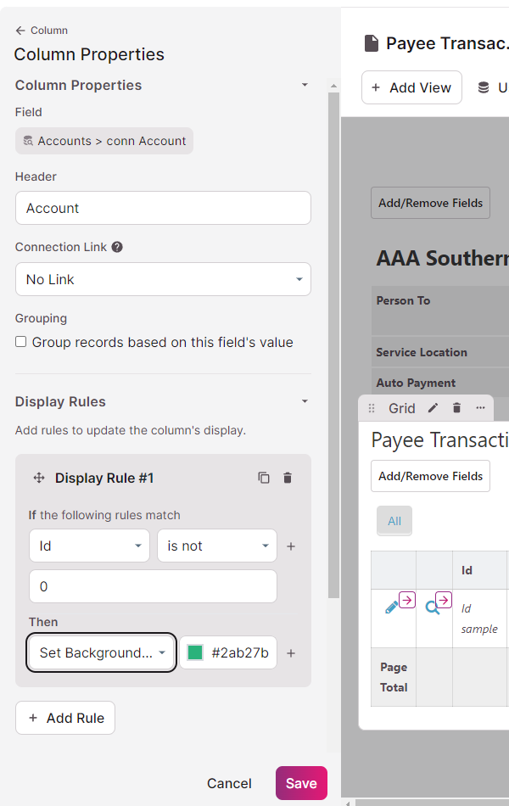This screenshot has height=806, width=509.
Task: Select the All filter tab
Action: 394,521
